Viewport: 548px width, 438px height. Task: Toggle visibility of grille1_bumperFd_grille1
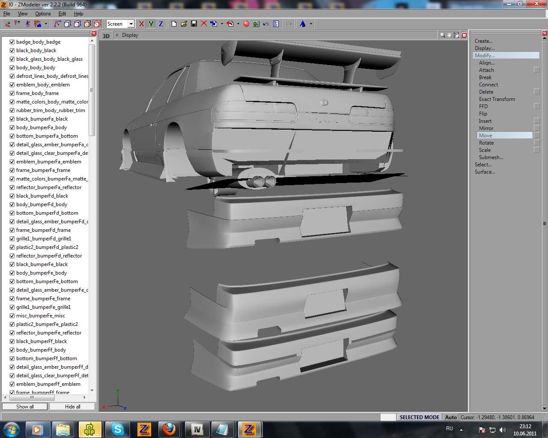[12, 239]
